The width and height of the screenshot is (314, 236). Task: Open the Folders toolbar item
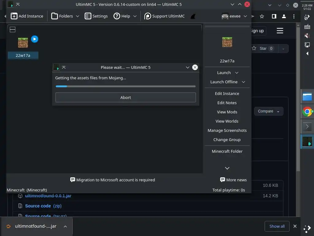[62, 16]
